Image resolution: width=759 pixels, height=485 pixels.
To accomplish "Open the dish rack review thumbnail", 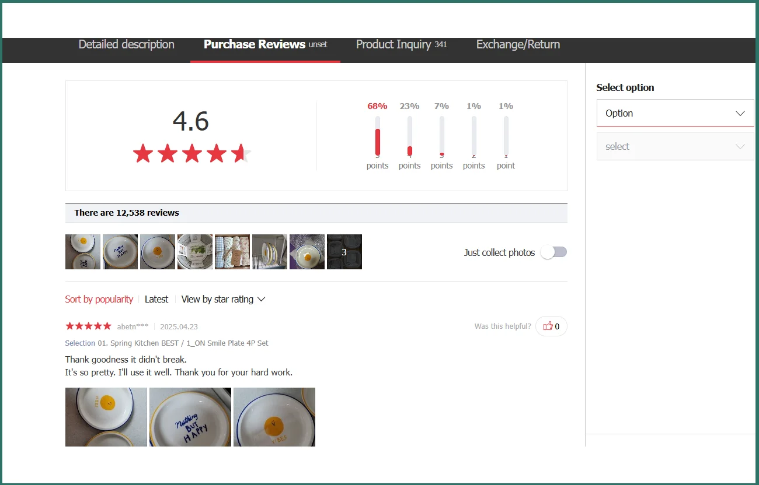I will point(269,252).
